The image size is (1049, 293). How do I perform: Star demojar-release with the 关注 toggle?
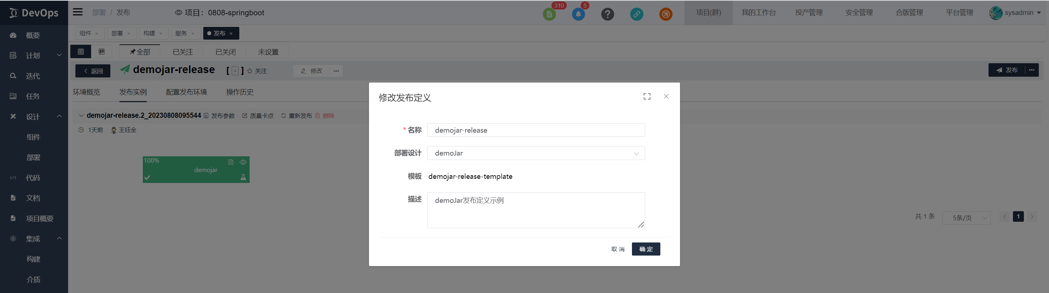click(257, 71)
